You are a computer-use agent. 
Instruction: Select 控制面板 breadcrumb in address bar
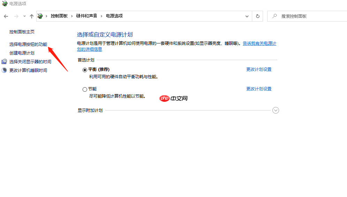point(59,16)
